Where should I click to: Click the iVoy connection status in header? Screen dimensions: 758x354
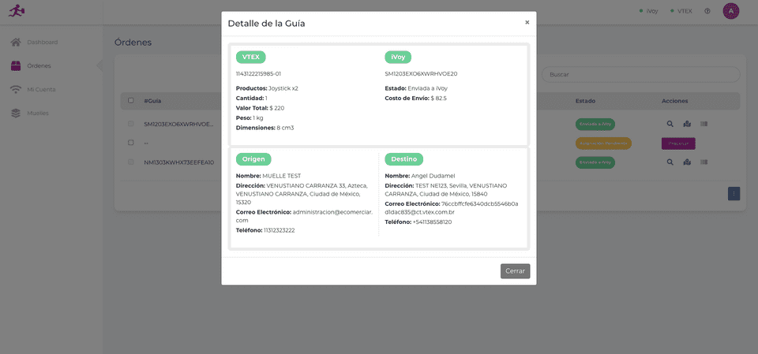(649, 11)
